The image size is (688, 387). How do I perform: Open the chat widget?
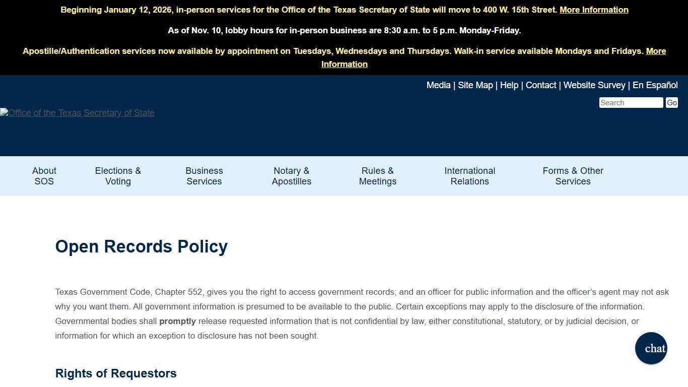(x=651, y=348)
